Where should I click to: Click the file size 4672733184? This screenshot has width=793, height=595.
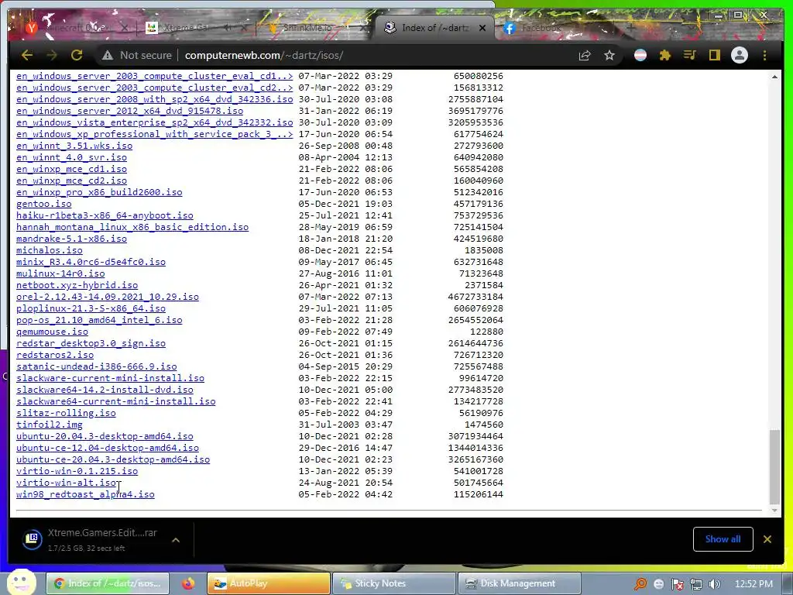475,297
